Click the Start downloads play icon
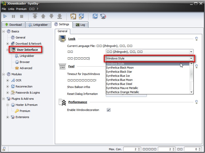This screenshot has width=205, height=153. click(x=5, y=16)
